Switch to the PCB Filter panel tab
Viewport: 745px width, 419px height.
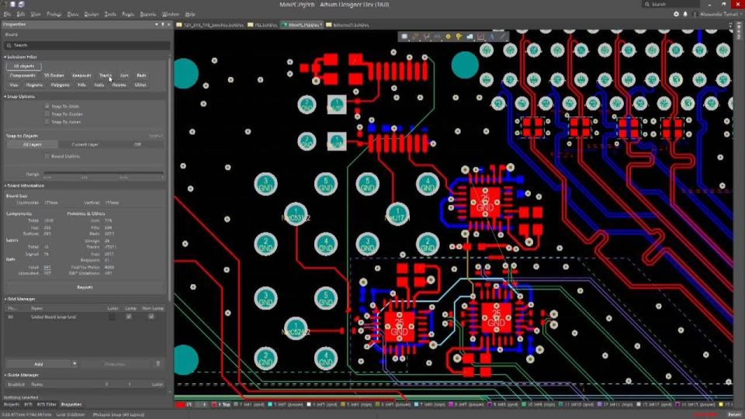pyautogui.click(x=47, y=405)
